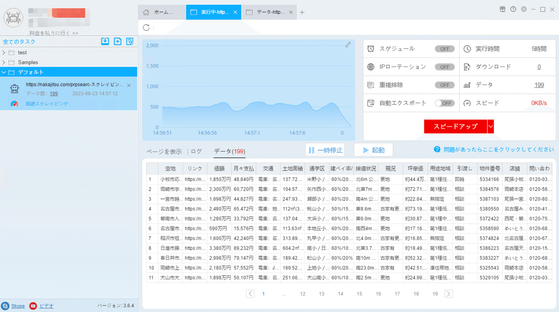Click the schedule alarm clock icon
Screen dimensions: 559x312
coord(371,48)
